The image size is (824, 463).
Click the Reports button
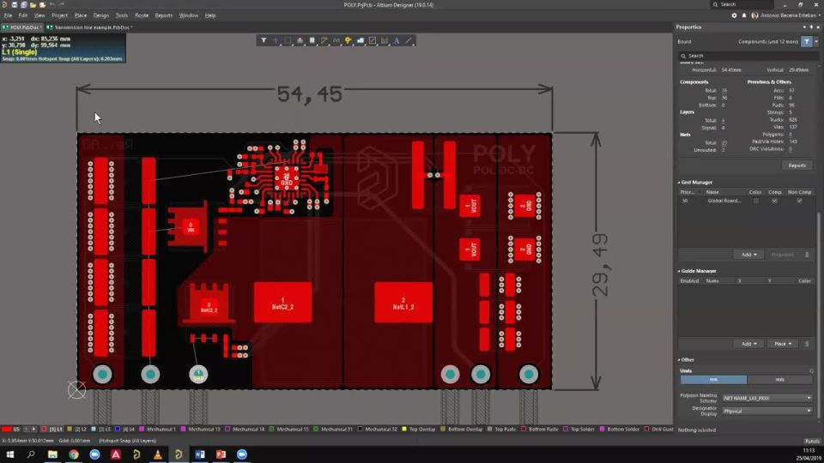(797, 165)
